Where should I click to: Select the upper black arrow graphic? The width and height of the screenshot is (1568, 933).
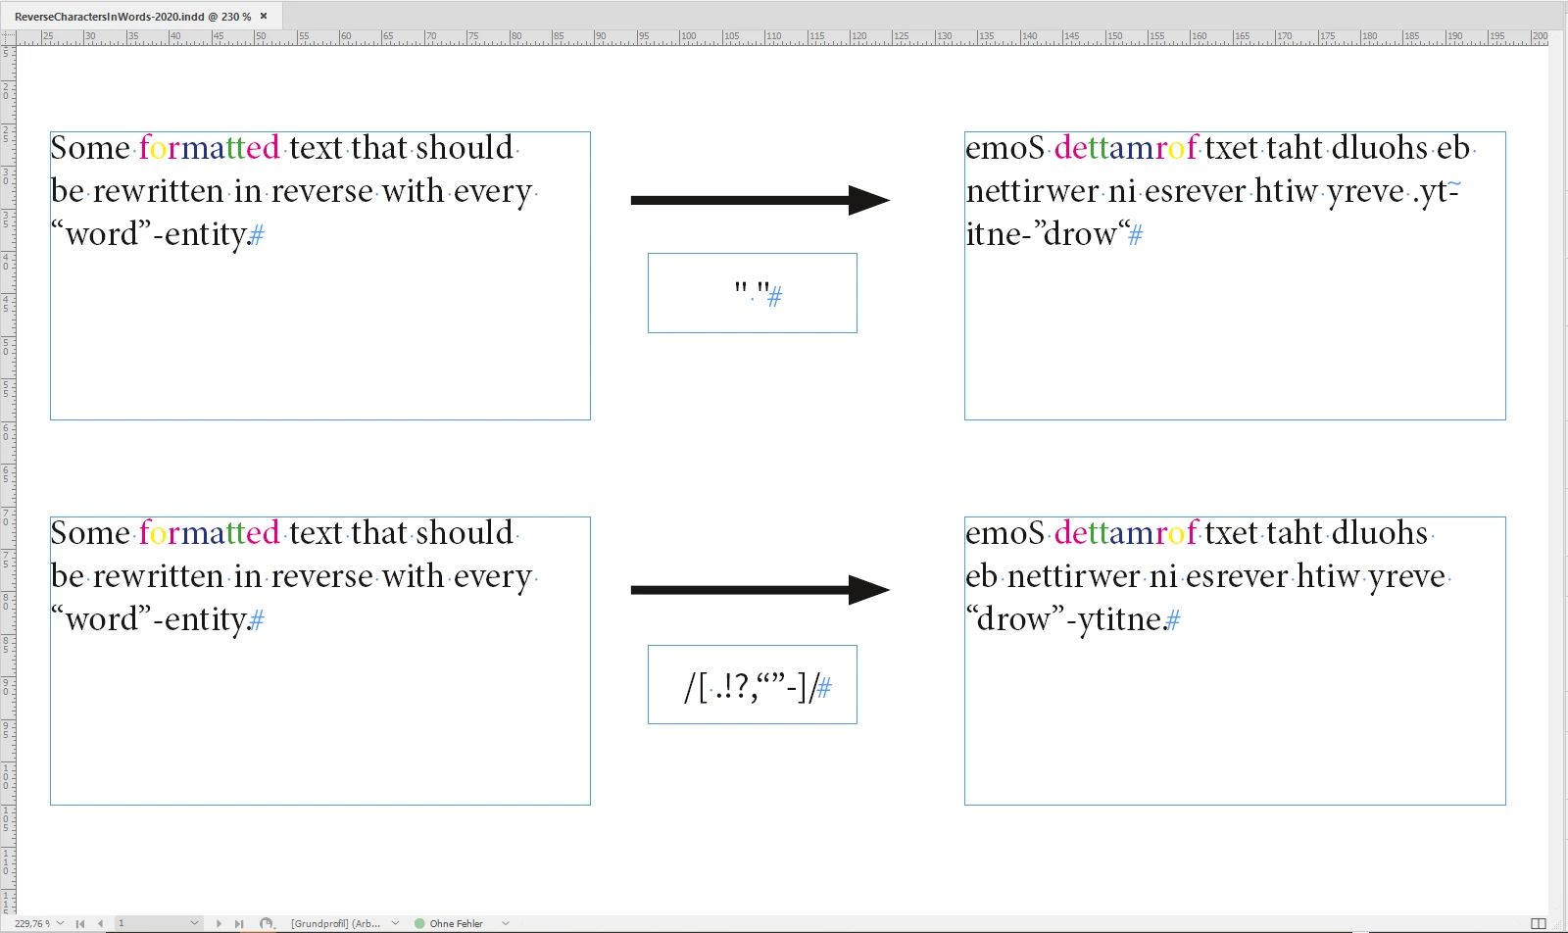760,200
